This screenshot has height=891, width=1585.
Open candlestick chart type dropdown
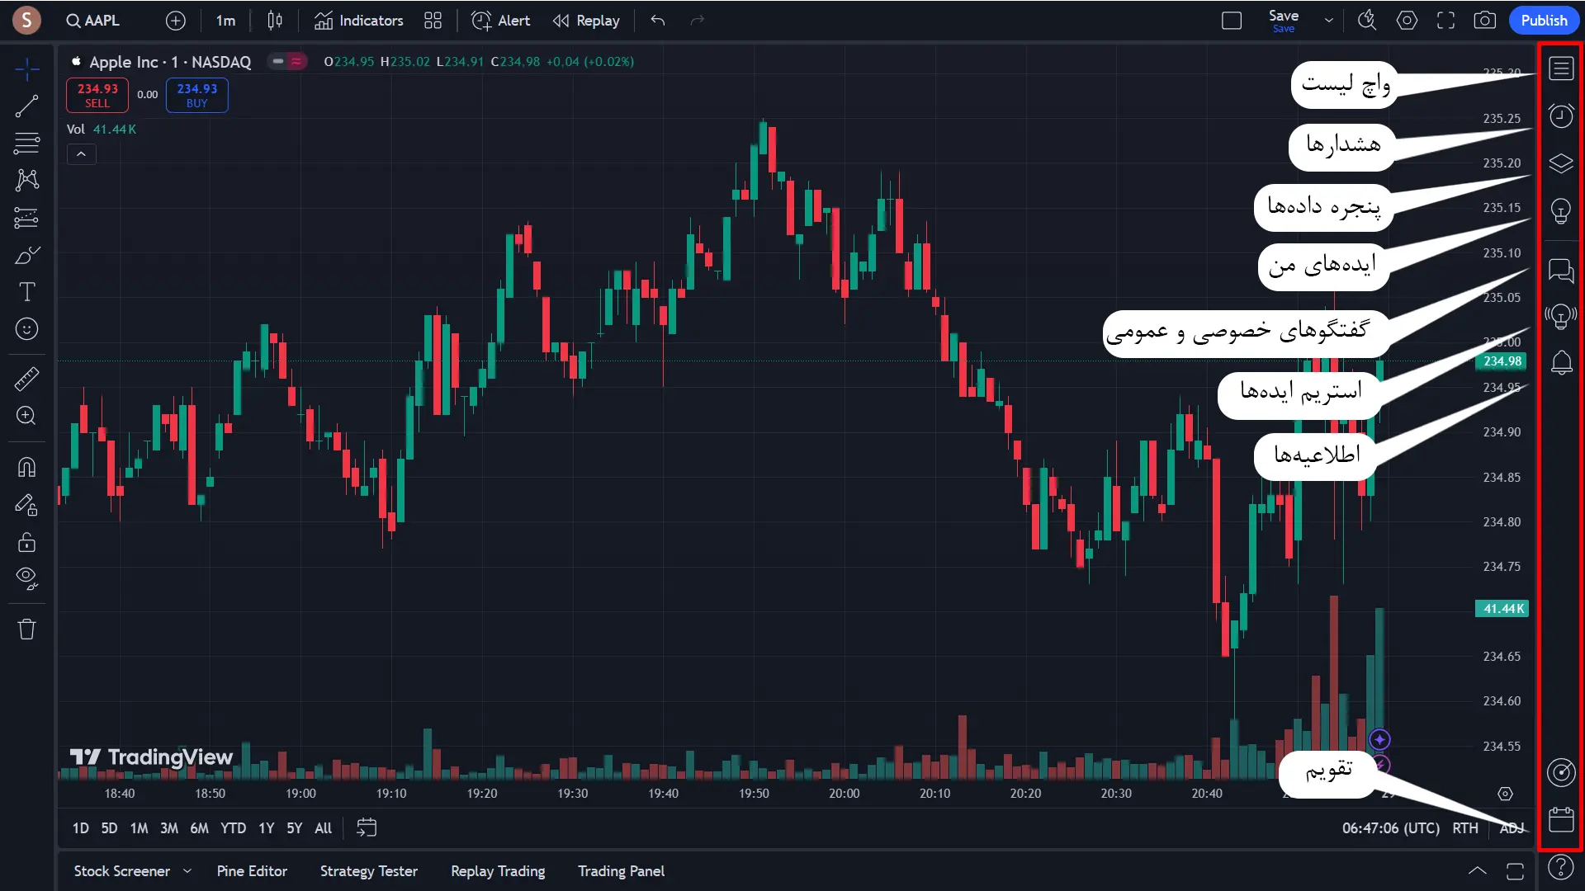[x=275, y=21]
